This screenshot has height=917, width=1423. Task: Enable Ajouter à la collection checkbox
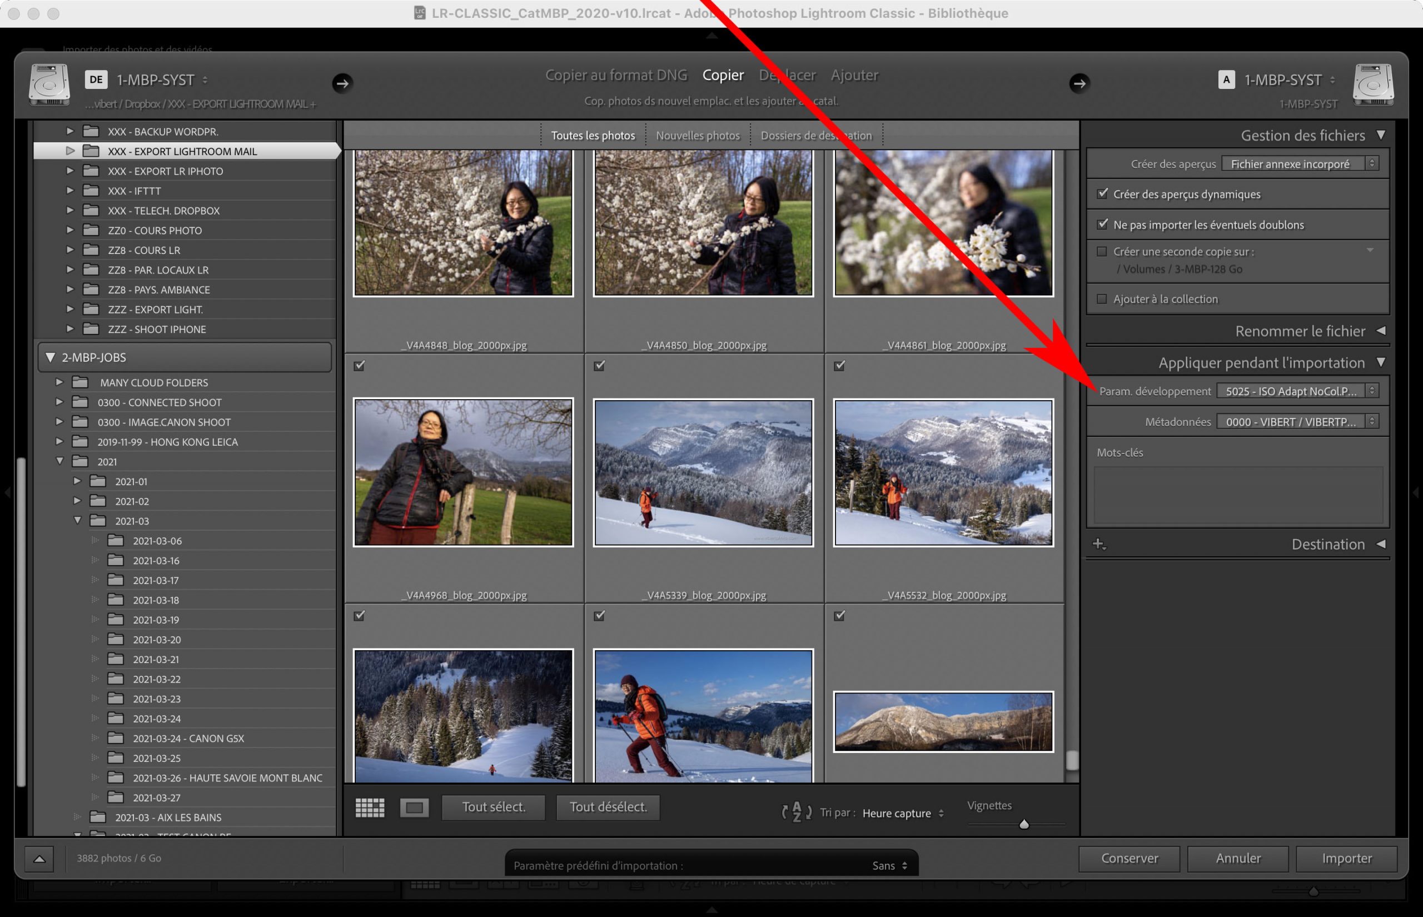click(1102, 299)
